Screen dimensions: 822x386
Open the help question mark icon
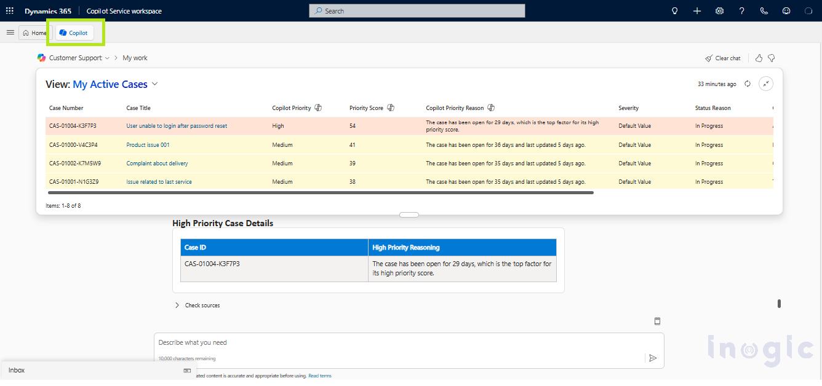pyautogui.click(x=741, y=10)
